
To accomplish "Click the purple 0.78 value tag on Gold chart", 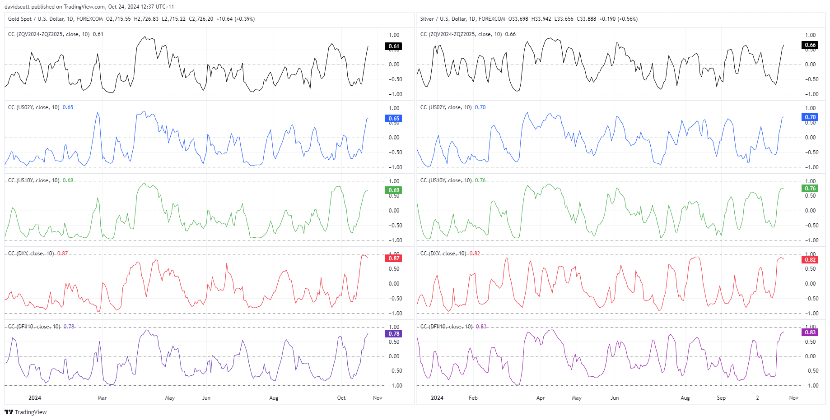I will (394, 334).
